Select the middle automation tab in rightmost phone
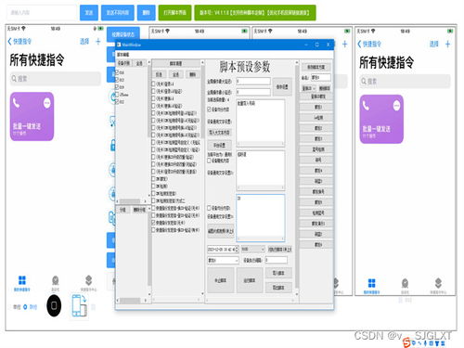The image size is (464, 348). (x=405, y=283)
